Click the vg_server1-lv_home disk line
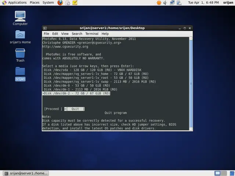The width and height of the screenshot is (235, 176). pos(96,74)
